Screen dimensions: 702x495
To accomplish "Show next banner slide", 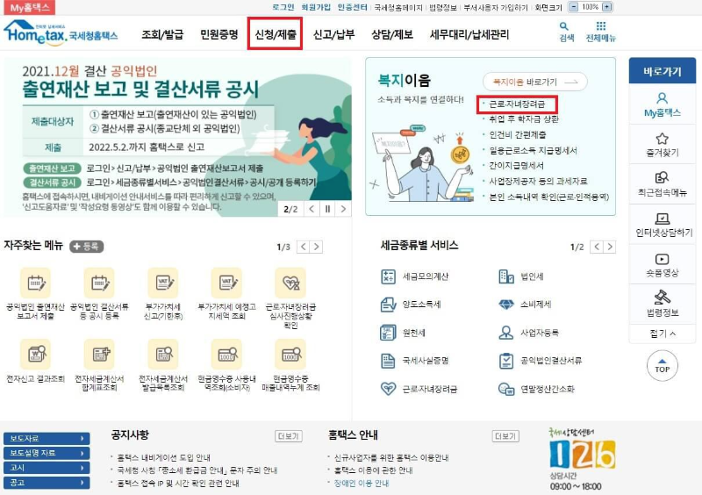I will click(x=343, y=209).
